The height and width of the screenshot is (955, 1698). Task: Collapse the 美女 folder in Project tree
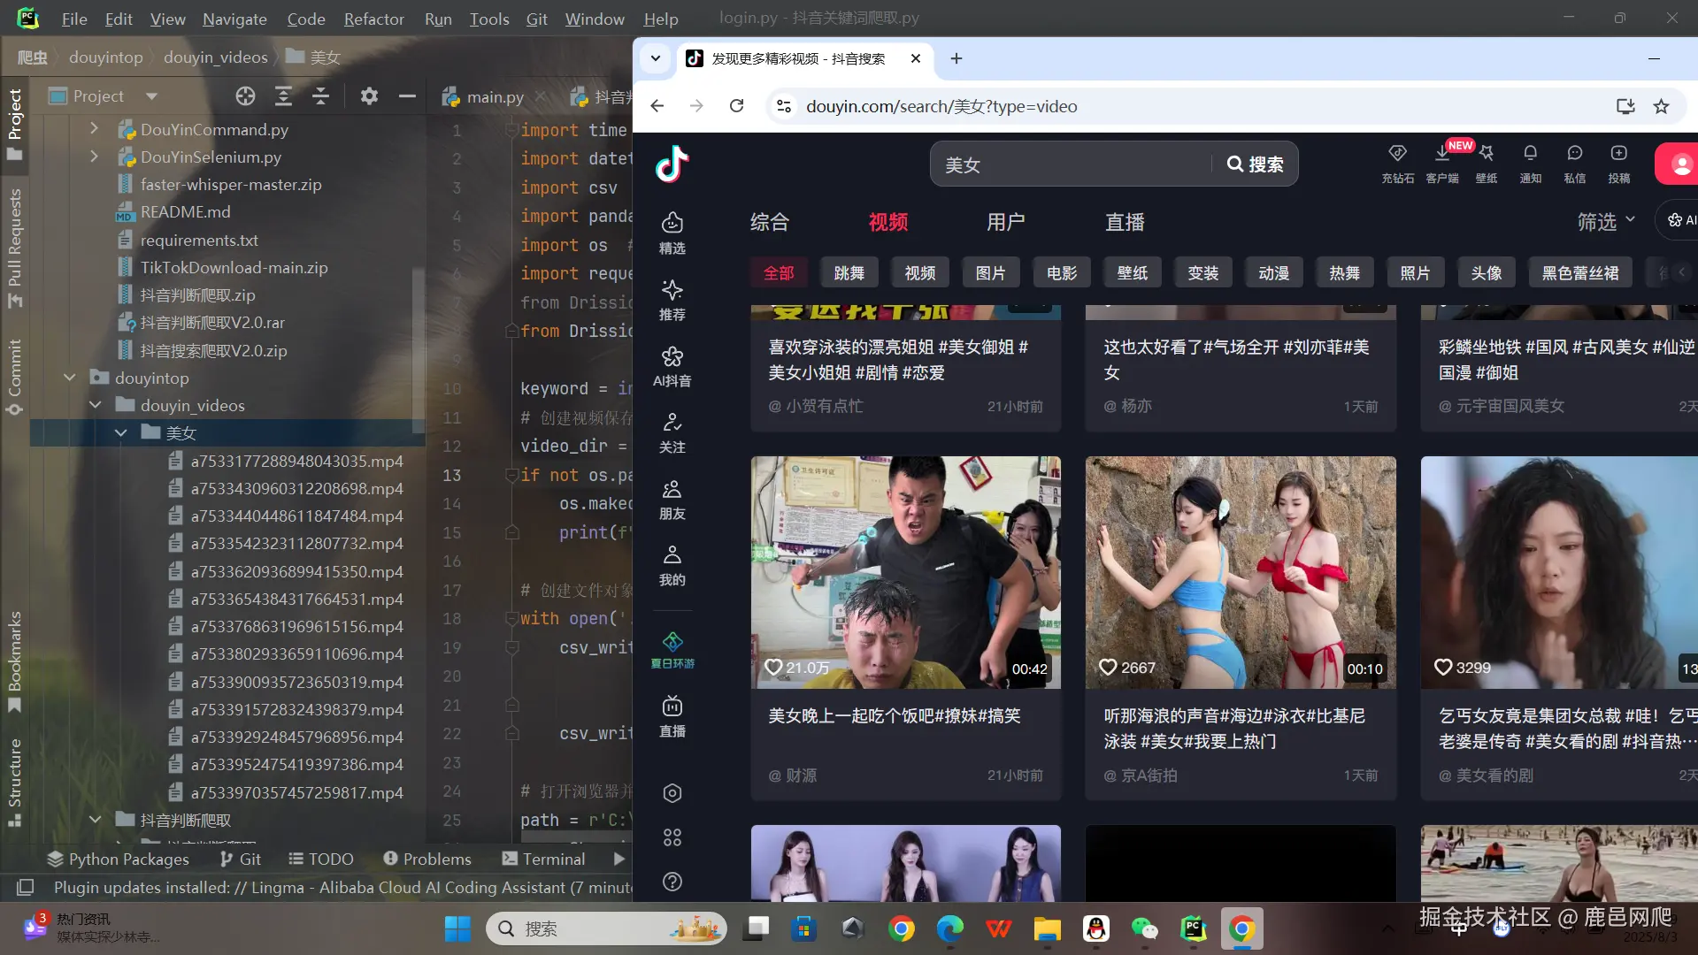[121, 432]
